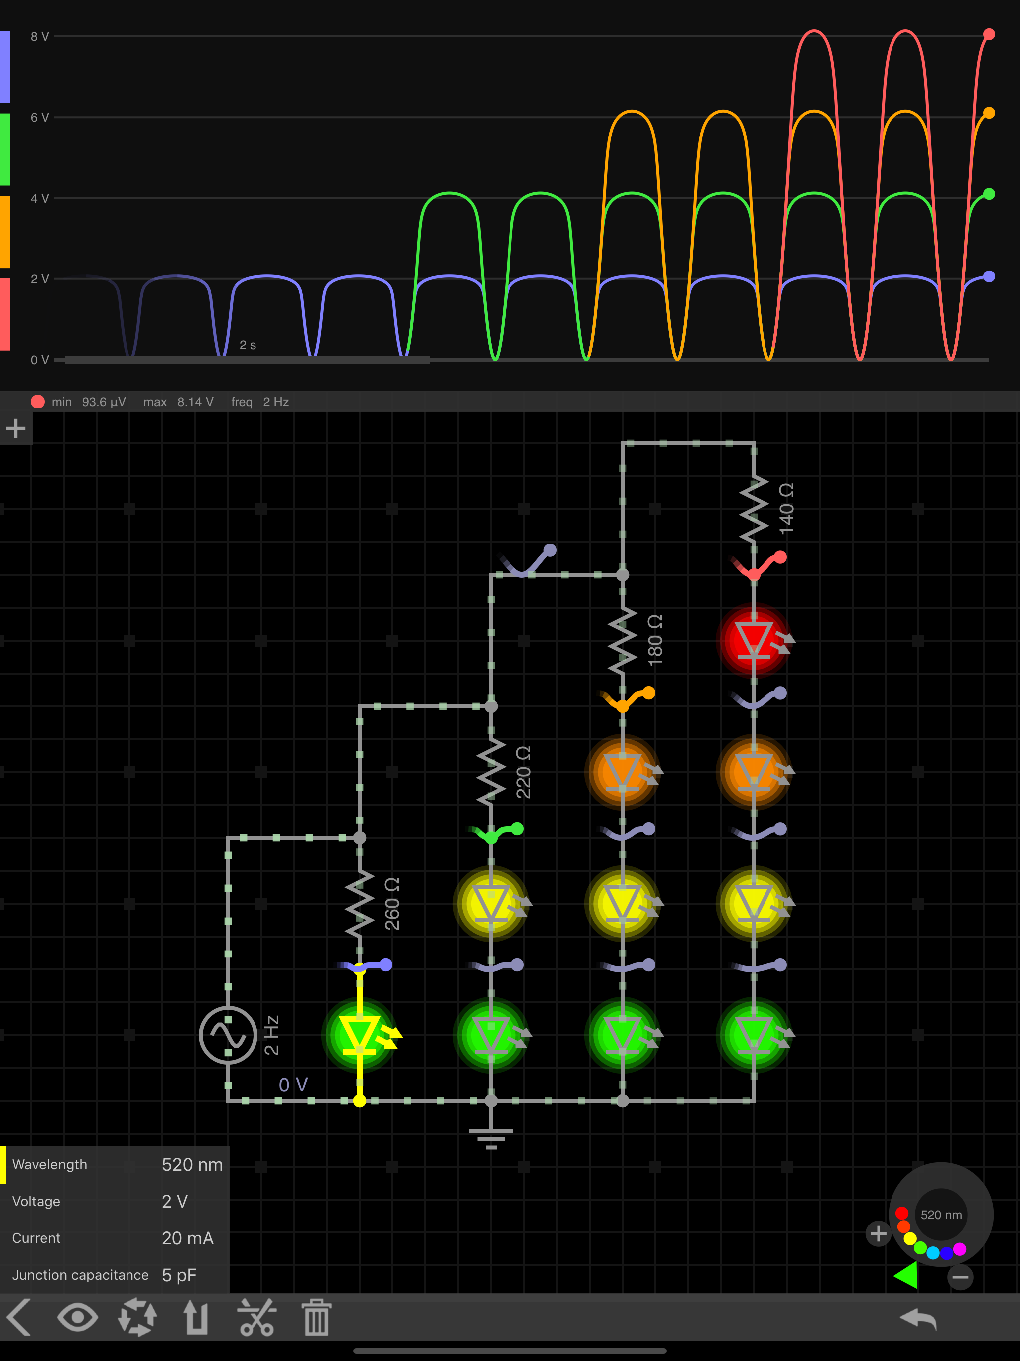Tap the orange trace endpoint marker on the scope

[989, 113]
